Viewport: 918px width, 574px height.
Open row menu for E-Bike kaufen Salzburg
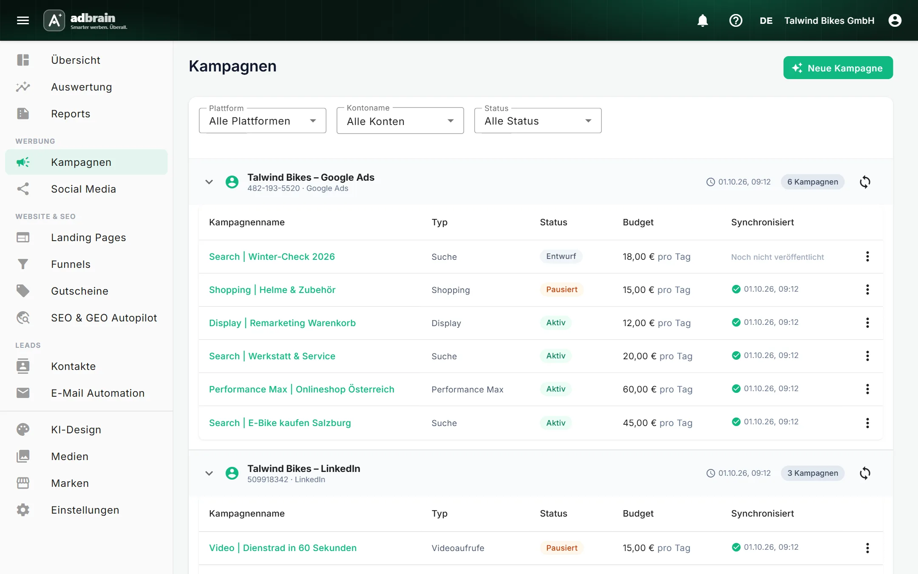point(867,423)
